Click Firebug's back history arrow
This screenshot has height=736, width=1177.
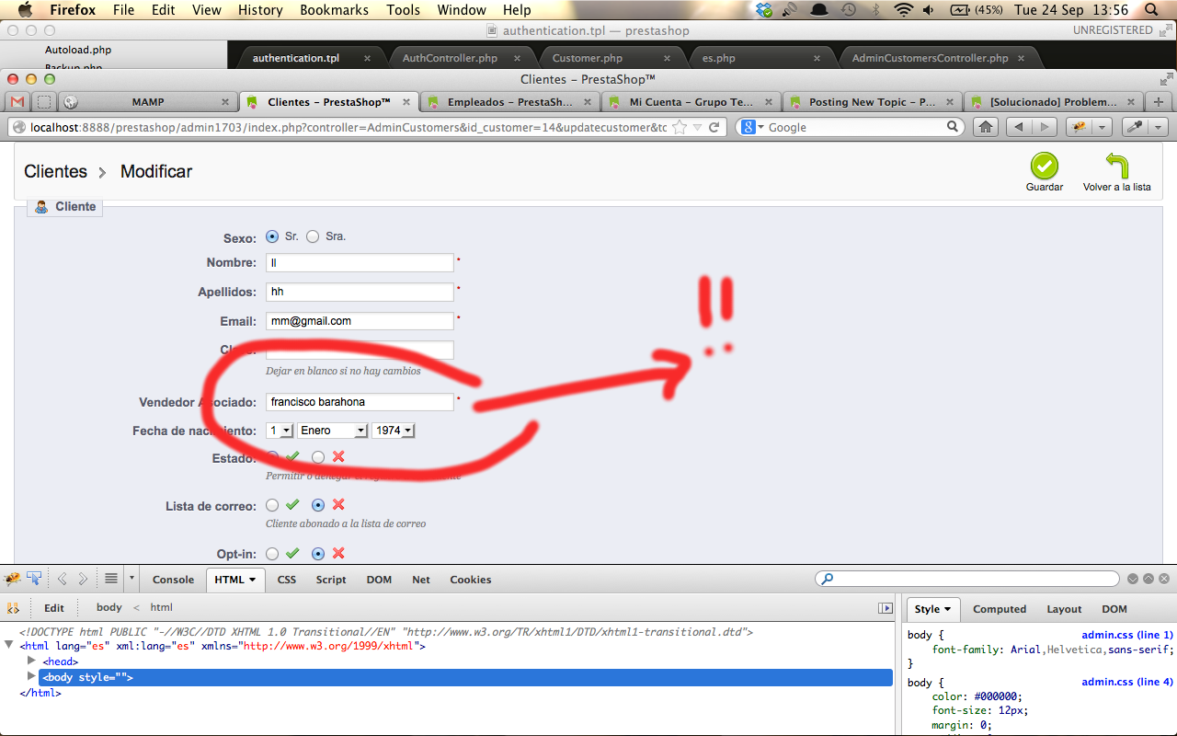63,579
